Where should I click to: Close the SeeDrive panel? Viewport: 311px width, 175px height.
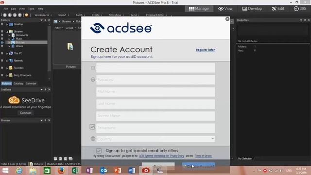point(49,89)
